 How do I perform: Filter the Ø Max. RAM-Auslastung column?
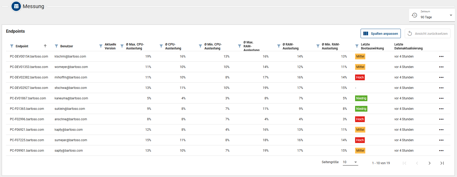tap(240, 46)
